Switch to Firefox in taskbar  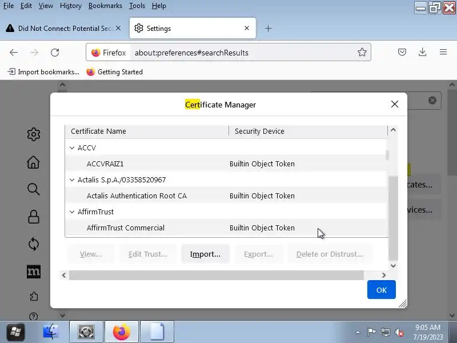click(122, 332)
